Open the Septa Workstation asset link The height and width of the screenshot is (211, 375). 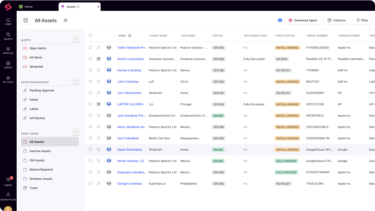click(130, 150)
